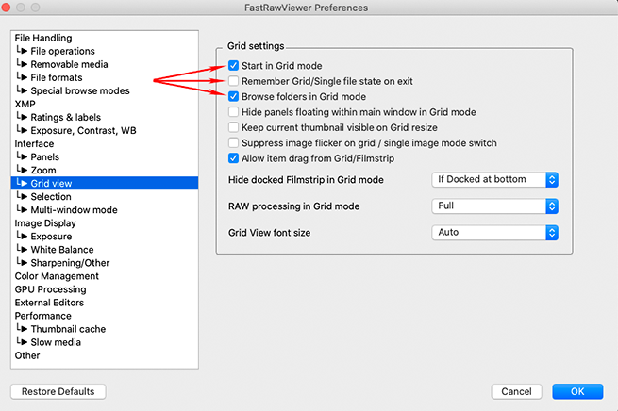618x411 pixels.
Task: Toggle Suppress image flicker option
Action: pos(234,142)
